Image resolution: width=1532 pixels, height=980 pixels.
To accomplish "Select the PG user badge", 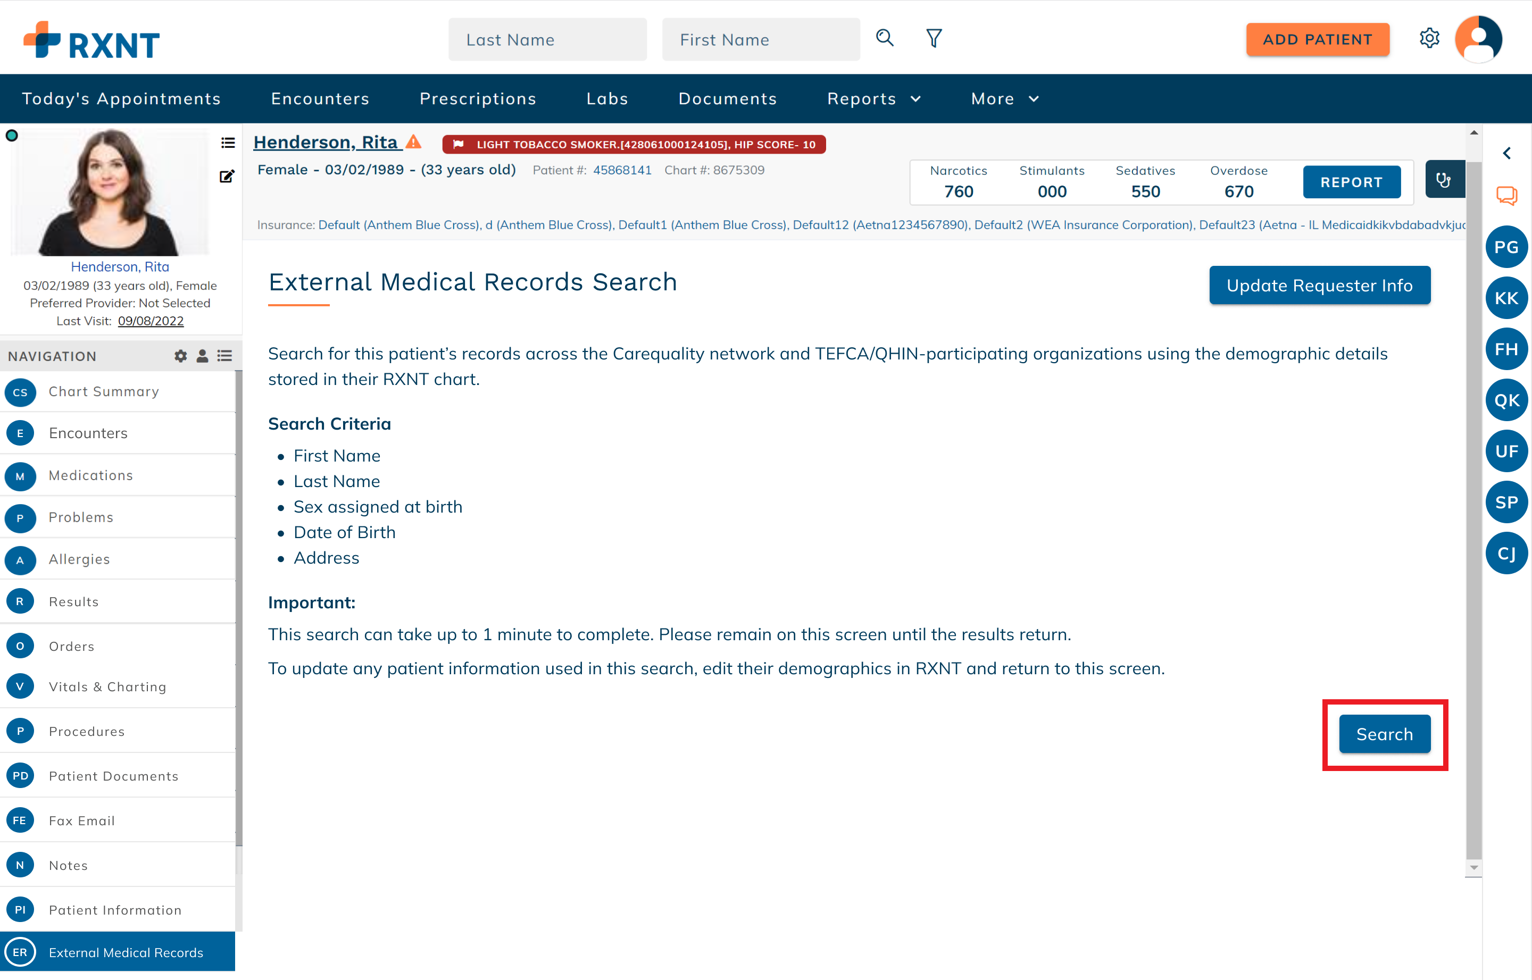I will [1506, 247].
